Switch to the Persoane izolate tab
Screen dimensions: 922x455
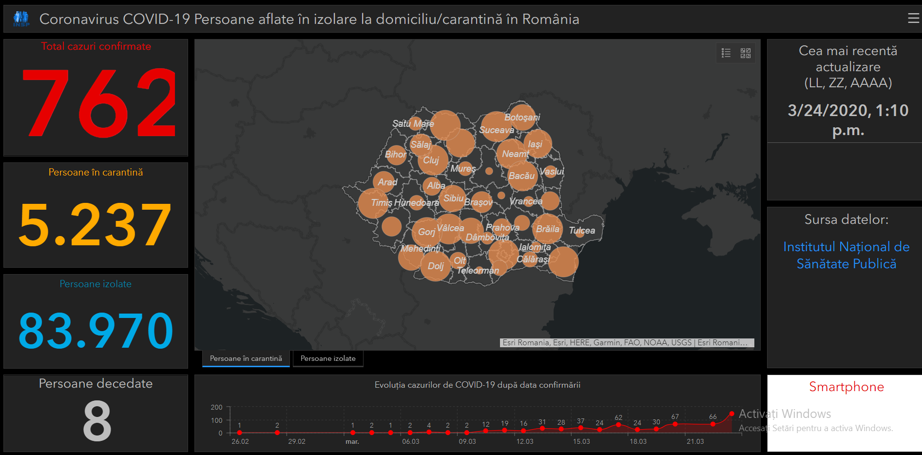(x=328, y=358)
